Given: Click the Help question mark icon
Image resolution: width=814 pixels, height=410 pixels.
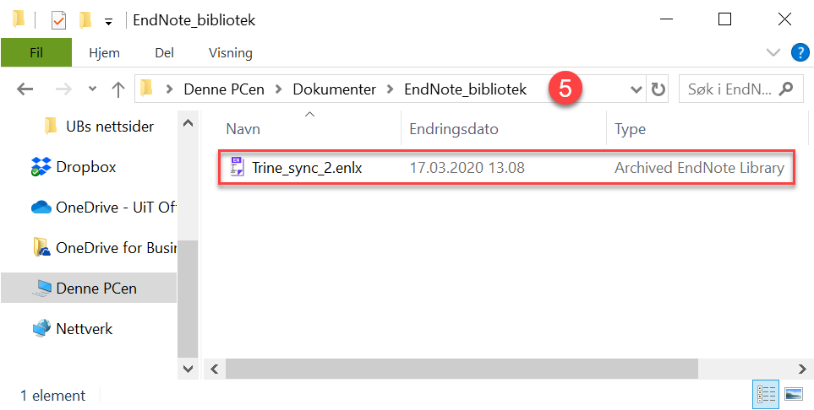Looking at the screenshot, I should [x=800, y=52].
